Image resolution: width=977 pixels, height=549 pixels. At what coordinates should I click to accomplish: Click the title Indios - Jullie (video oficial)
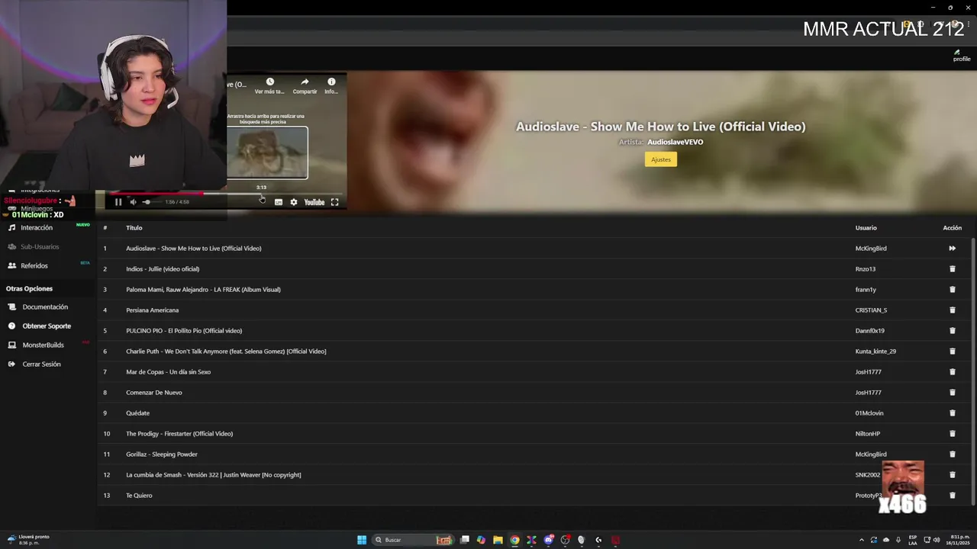coord(163,268)
